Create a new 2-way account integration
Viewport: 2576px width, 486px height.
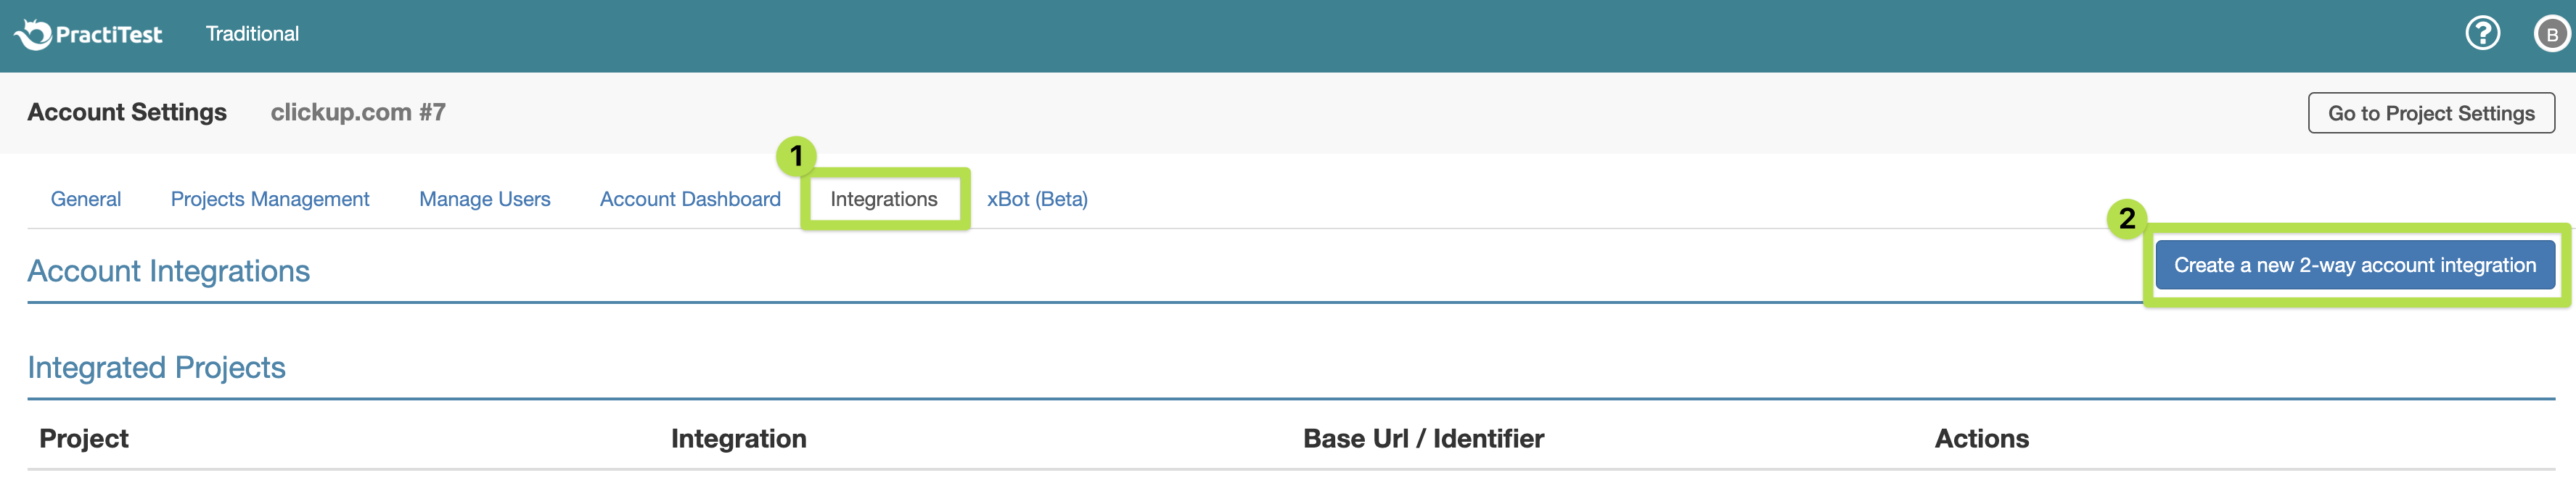2354,265
